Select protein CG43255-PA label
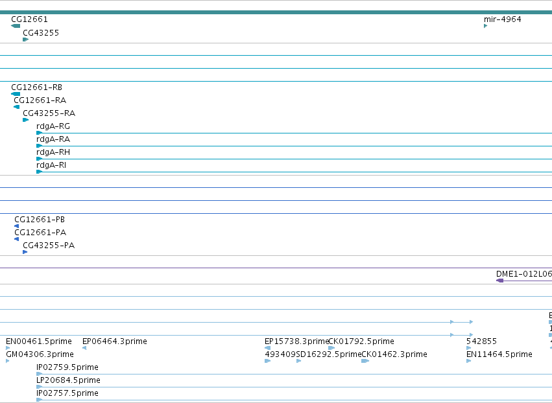Image resolution: width=552 pixels, height=403 pixels. point(49,246)
